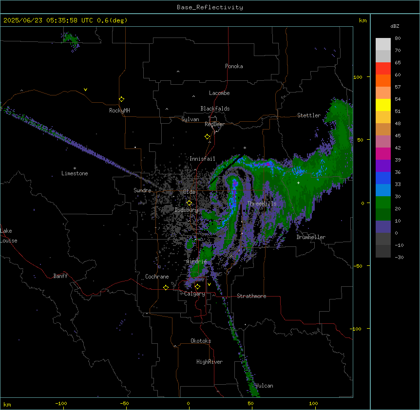420x410 pixels.
Task: Click the Airdrie city label
Action: pos(196,261)
